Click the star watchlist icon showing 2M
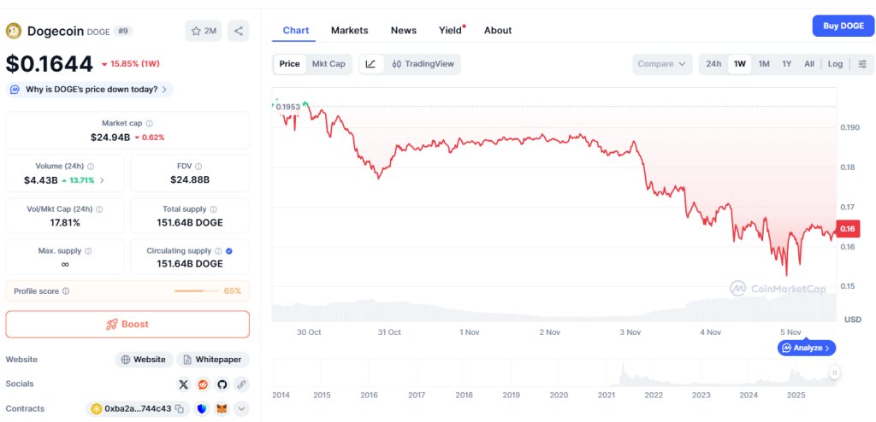Screen dimensions: 876x422 coord(203,31)
